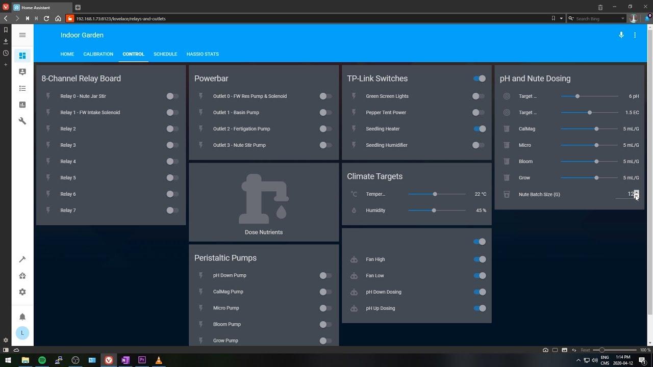Open Developer Tools hammer icon

[22, 259]
